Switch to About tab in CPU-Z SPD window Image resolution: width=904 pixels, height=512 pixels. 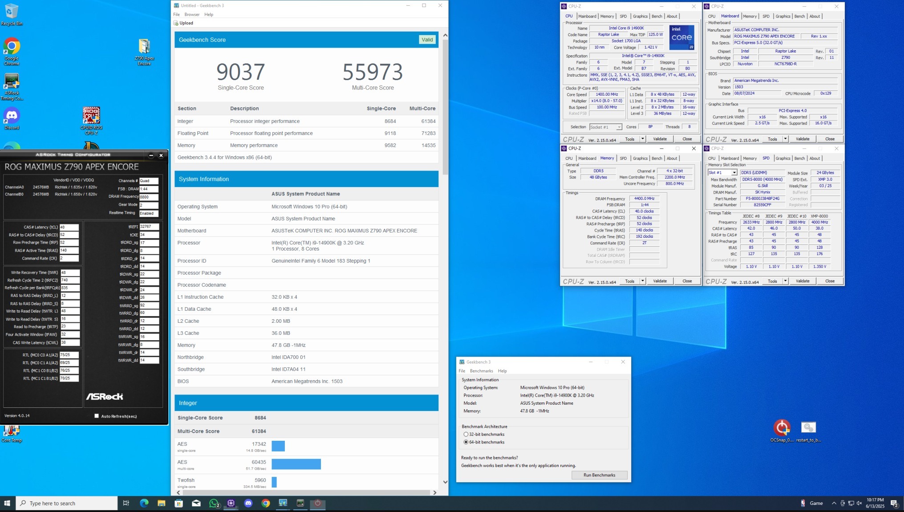[x=815, y=158]
